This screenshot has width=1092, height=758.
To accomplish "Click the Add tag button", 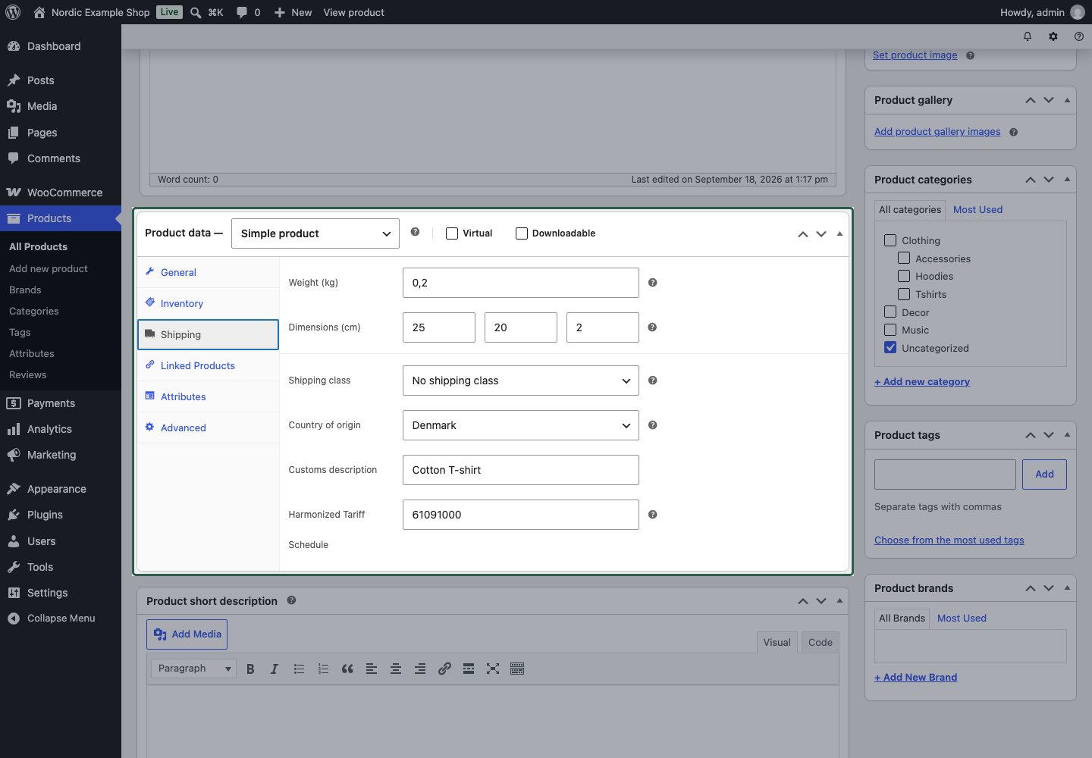I will click(1044, 475).
